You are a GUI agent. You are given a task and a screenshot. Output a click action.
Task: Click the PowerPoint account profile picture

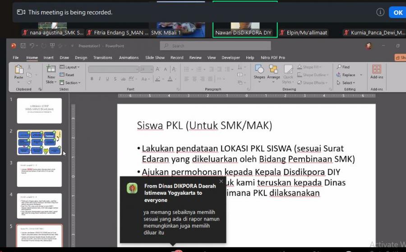click(369, 46)
